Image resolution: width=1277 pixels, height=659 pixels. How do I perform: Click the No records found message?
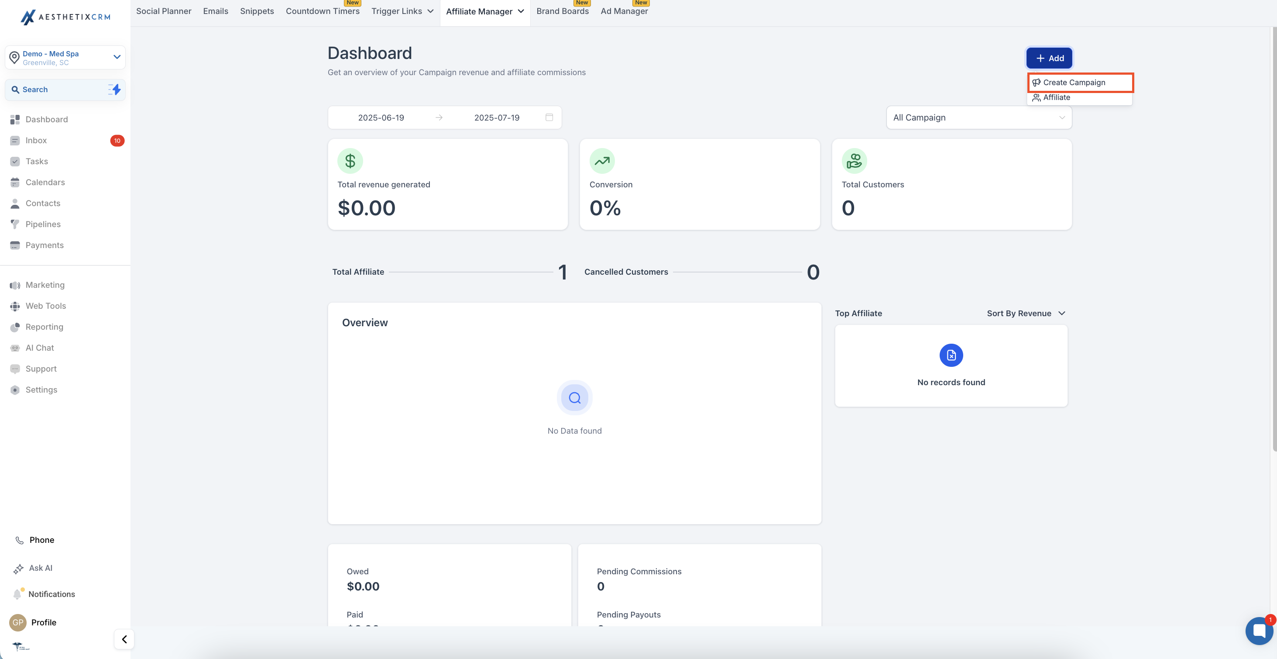coord(951,382)
